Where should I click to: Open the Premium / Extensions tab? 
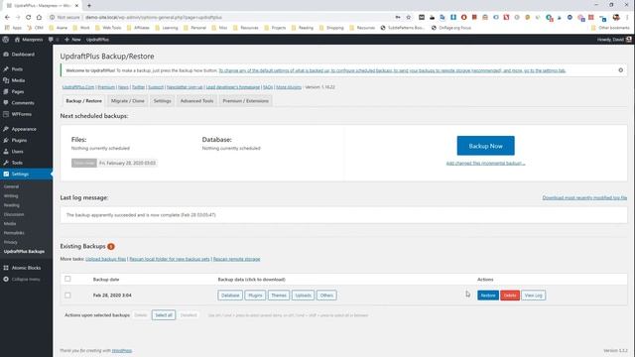[245, 101]
